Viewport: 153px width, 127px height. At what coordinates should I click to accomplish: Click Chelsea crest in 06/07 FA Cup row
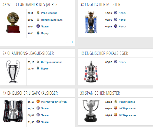[116, 62]
